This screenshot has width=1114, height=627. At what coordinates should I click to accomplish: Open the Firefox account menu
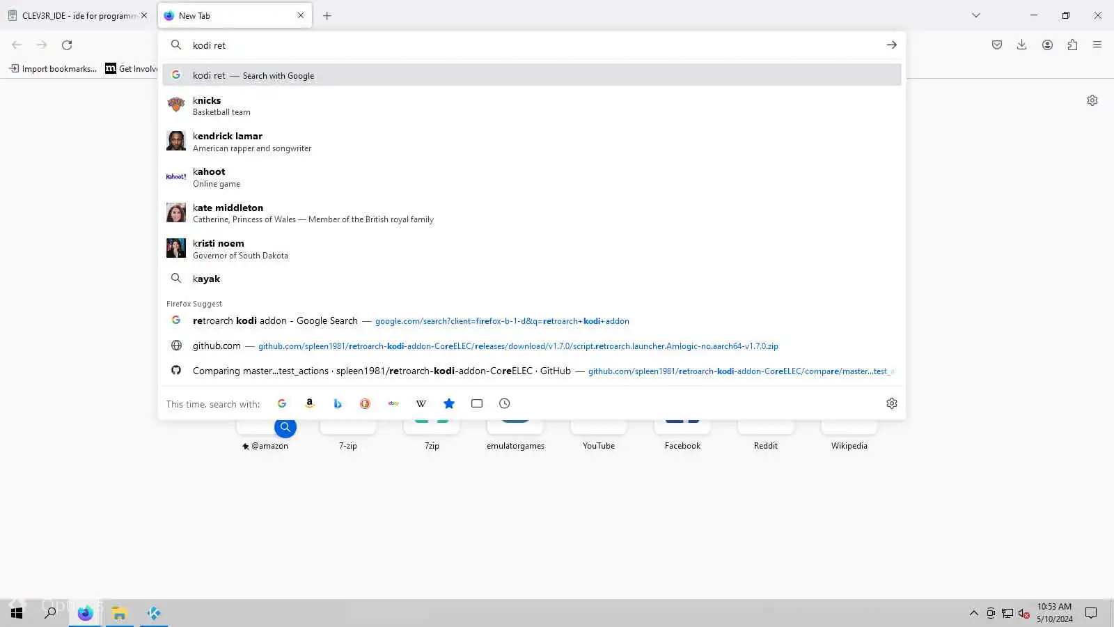pos(1047,45)
